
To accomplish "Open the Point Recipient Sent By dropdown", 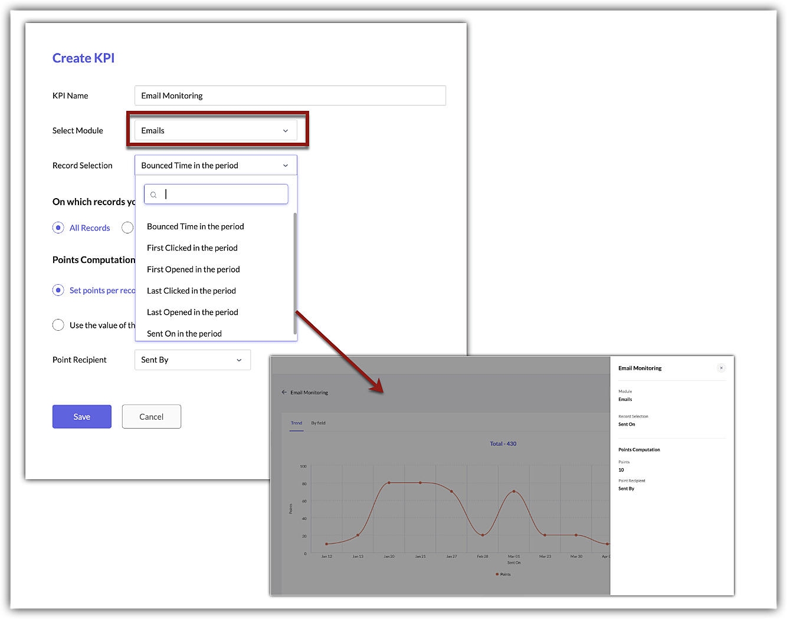I will pyautogui.click(x=192, y=360).
